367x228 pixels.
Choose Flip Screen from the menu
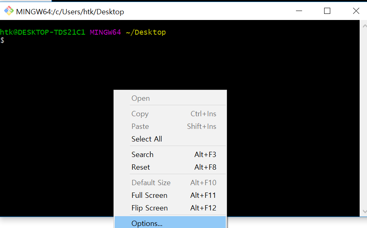(x=170, y=208)
